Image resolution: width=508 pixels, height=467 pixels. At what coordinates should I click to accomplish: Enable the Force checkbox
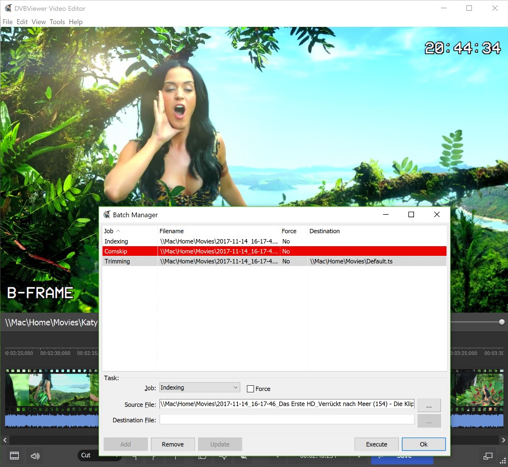[x=250, y=389]
